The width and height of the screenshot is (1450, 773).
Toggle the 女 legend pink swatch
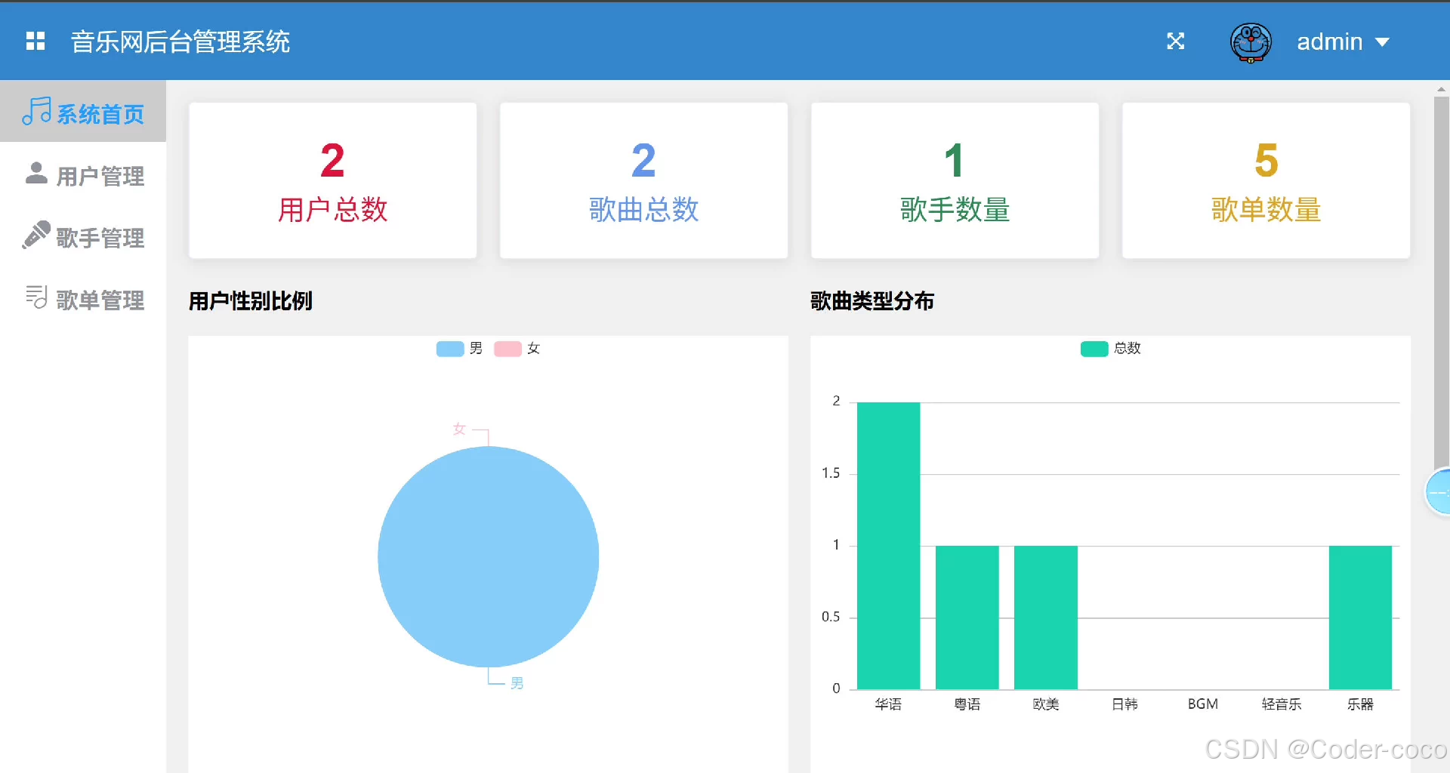click(x=507, y=349)
